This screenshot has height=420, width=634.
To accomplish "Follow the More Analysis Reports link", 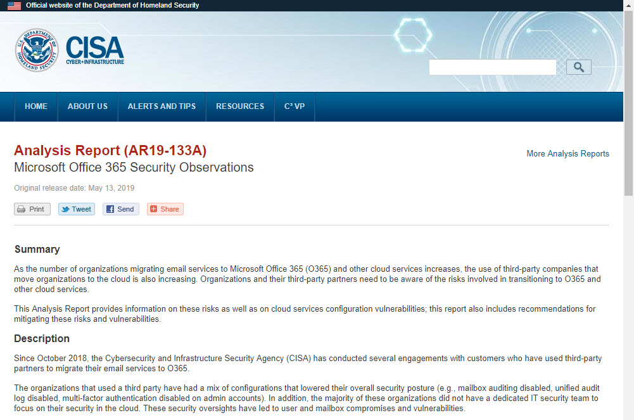I will [567, 154].
